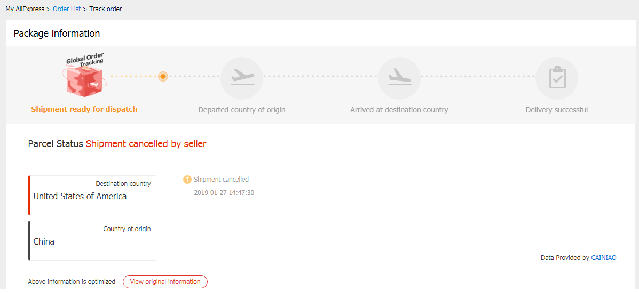Image resolution: width=639 pixels, height=293 pixels.
Task: Click the Shipment cancelled by seller status
Action: pos(146,144)
